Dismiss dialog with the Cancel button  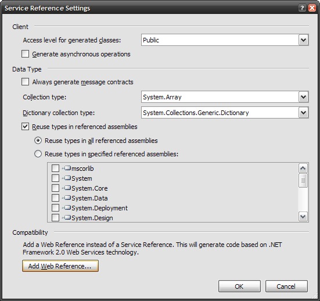coord(286,286)
